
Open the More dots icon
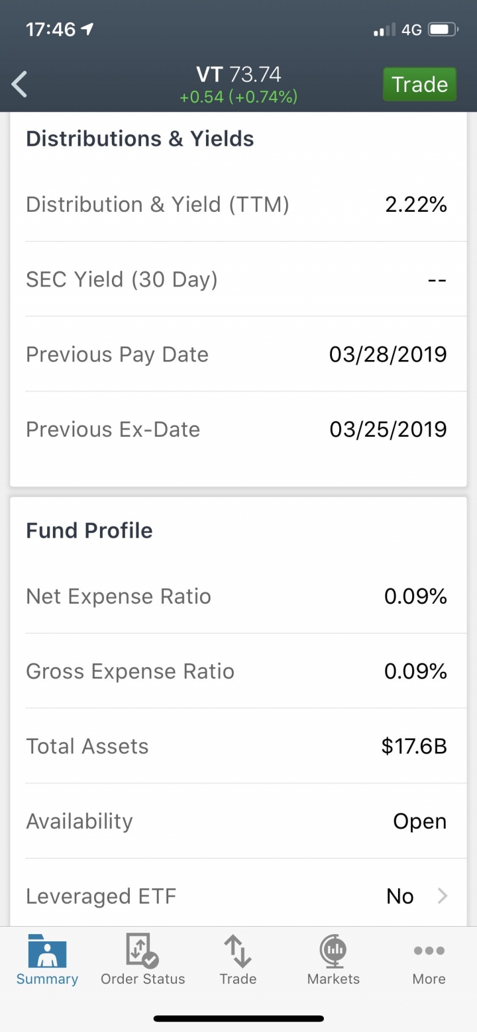coord(429,951)
